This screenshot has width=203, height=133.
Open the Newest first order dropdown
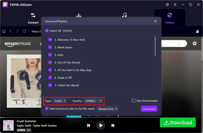pyautogui.click(x=107, y=109)
